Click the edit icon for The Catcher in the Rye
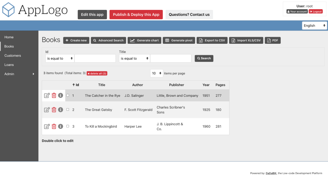The image size is (328, 184). point(47,96)
